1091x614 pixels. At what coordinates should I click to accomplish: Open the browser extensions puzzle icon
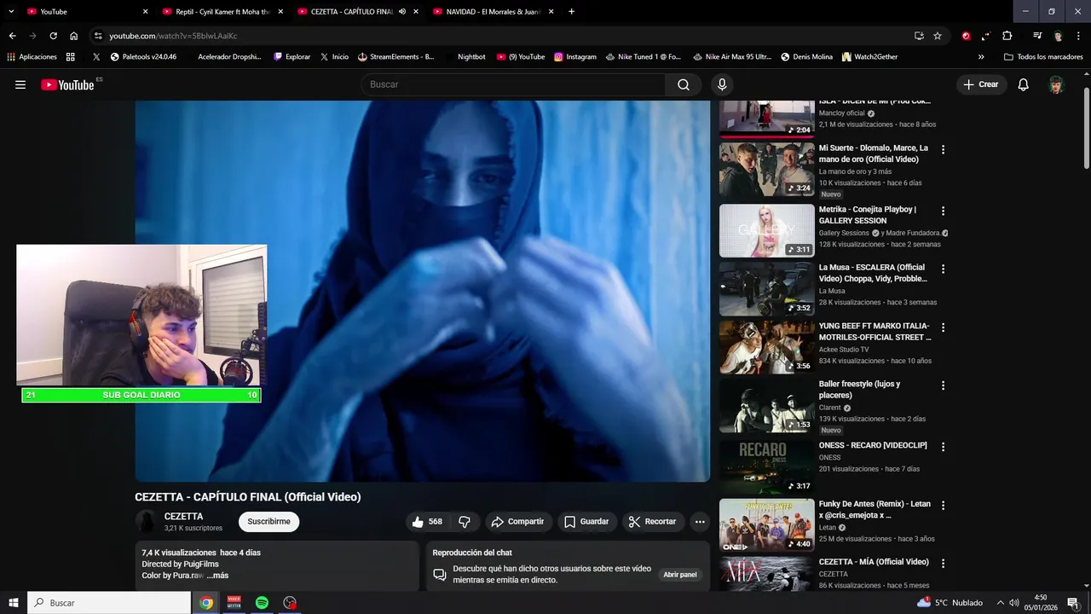click(1007, 36)
